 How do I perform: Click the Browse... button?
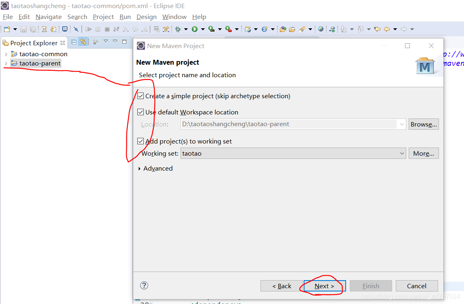pyautogui.click(x=424, y=124)
